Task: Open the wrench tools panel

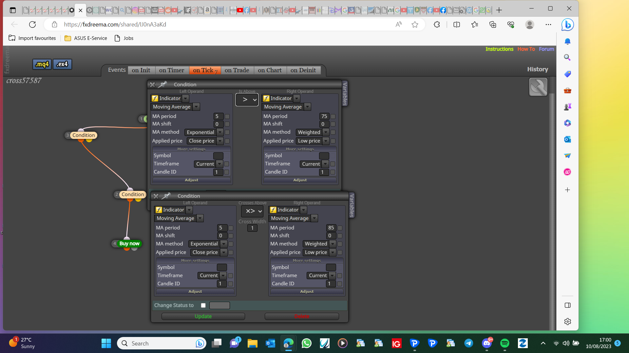Action: (x=538, y=87)
